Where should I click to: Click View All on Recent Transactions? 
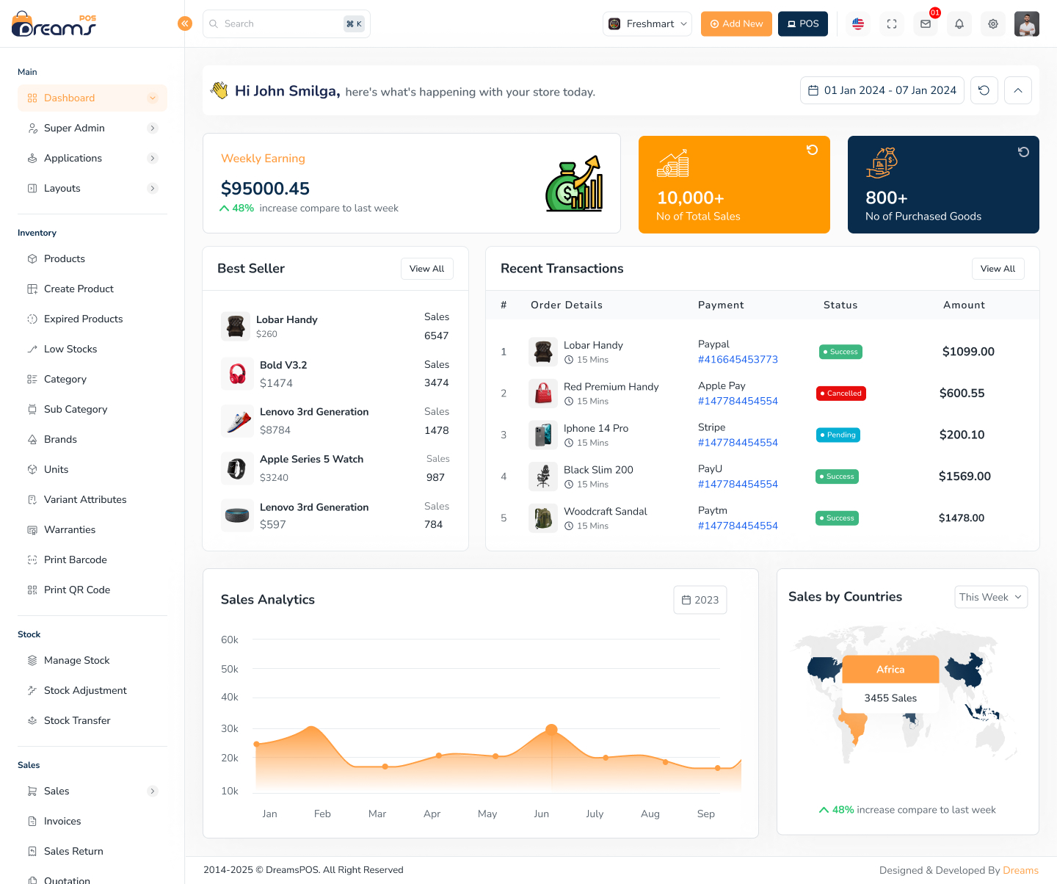click(998, 268)
